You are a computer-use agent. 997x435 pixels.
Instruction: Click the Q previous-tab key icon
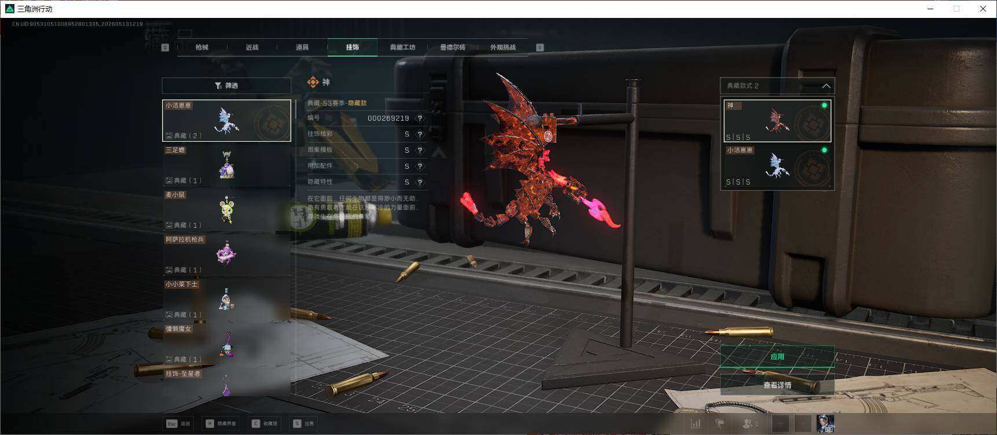point(165,47)
